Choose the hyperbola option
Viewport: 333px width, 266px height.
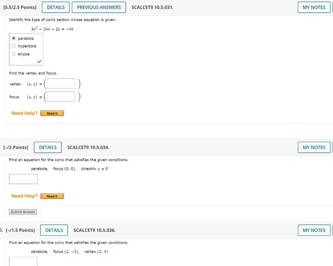pos(14,46)
